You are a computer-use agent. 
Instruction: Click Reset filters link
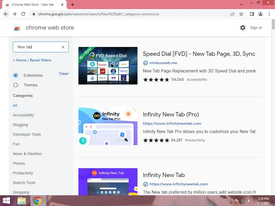41,60
